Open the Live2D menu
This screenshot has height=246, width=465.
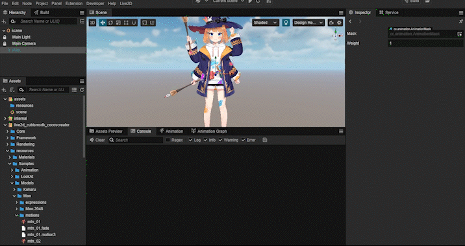[126, 3]
